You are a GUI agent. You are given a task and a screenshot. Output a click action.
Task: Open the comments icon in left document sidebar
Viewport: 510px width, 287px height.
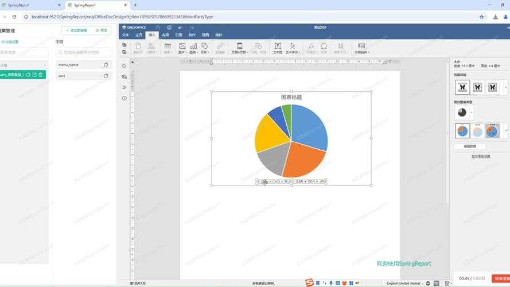point(124,77)
